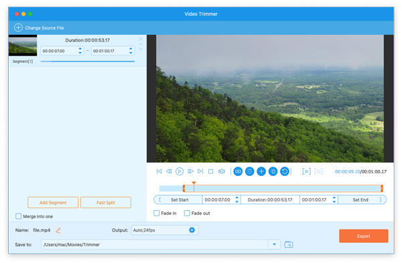Click the stop playback square icon
This screenshot has height=263, width=402.
pos(210,171)
